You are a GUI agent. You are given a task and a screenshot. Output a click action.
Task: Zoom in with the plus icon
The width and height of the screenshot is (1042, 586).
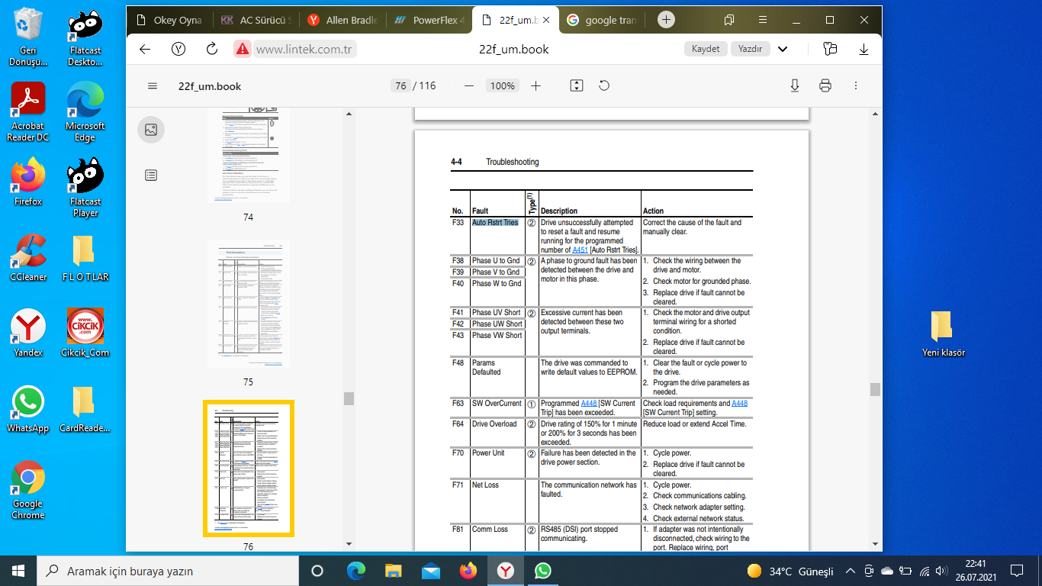(x=535, y=86)
